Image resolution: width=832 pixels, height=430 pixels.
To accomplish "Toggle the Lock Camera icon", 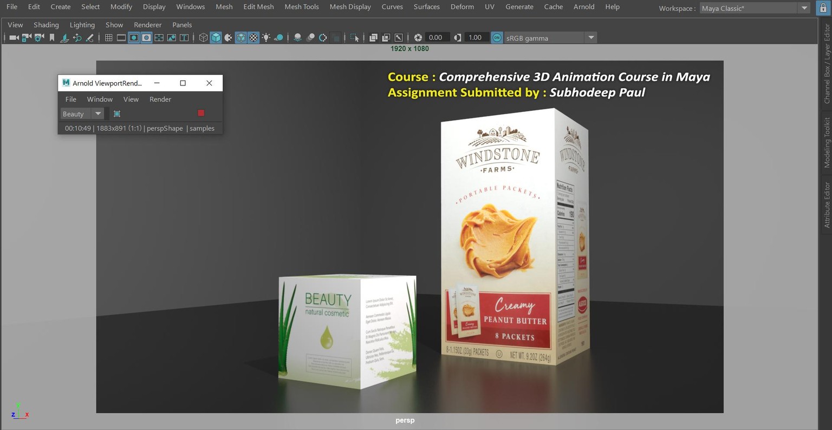I will click(x=26, y=38).
